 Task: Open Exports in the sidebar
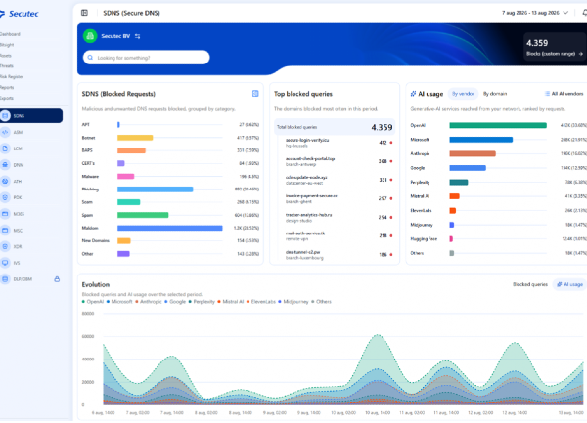click(7, 98)
